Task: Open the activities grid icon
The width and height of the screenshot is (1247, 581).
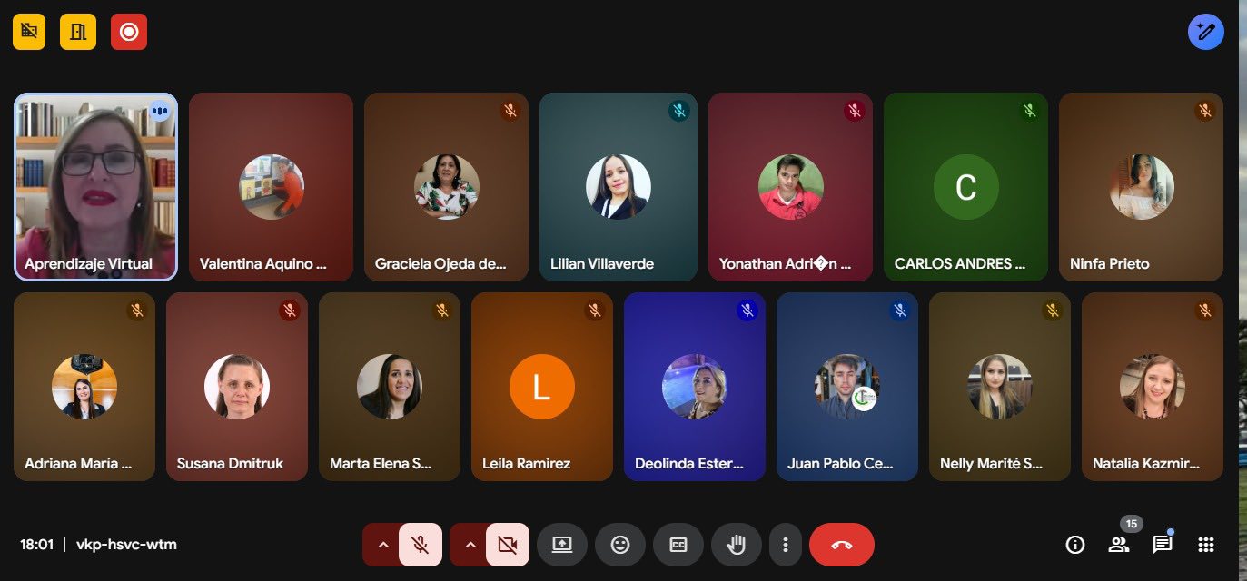Action: [1206, 545]
